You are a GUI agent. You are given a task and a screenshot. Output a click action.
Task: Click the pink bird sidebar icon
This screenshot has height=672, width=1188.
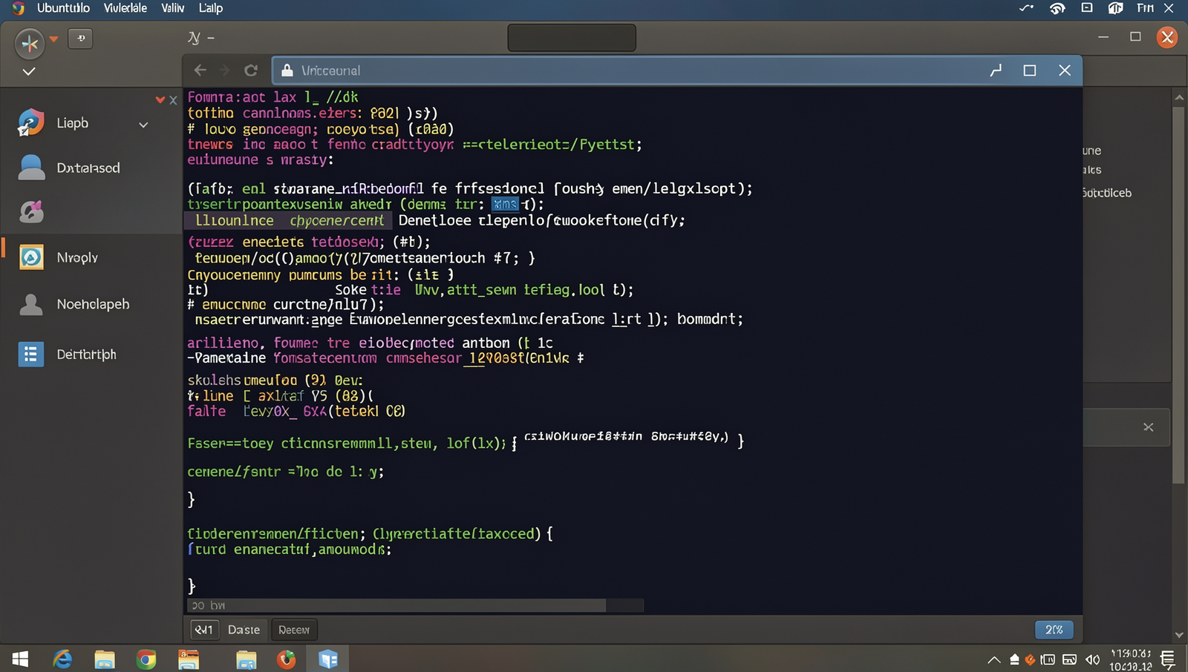(x=31, y=212)
